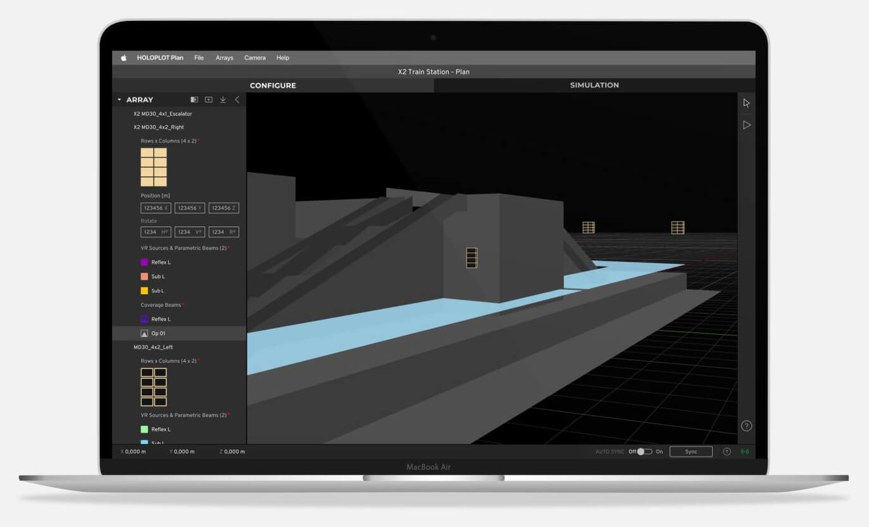Click the Rotate H° input field
869x527 pixels.
(x=156, y=232)
